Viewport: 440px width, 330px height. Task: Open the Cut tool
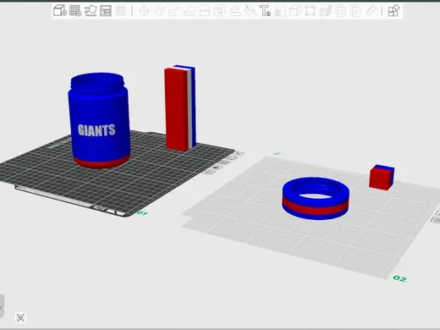tap(205, 11)
